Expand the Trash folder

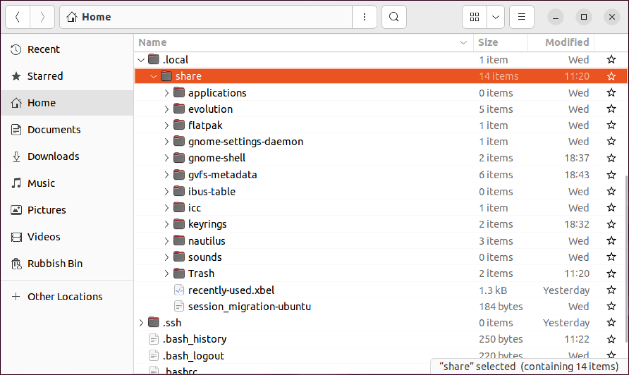click(166, 273)
